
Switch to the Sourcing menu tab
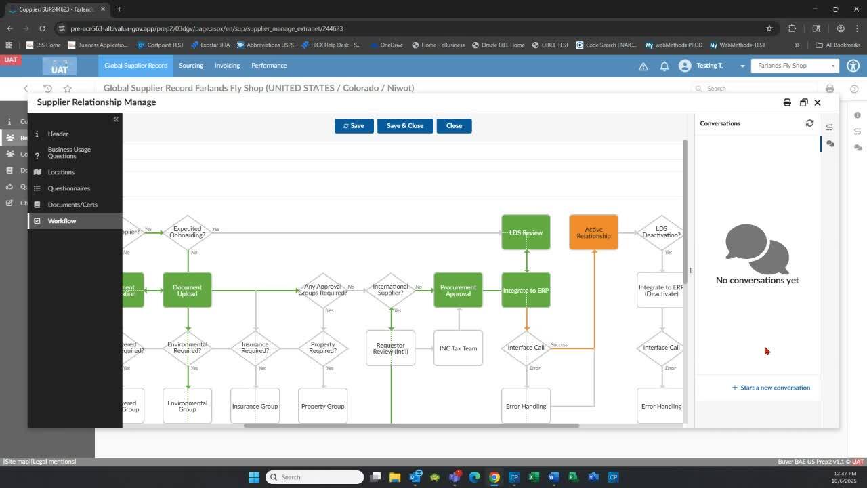(x=190, y=66)
